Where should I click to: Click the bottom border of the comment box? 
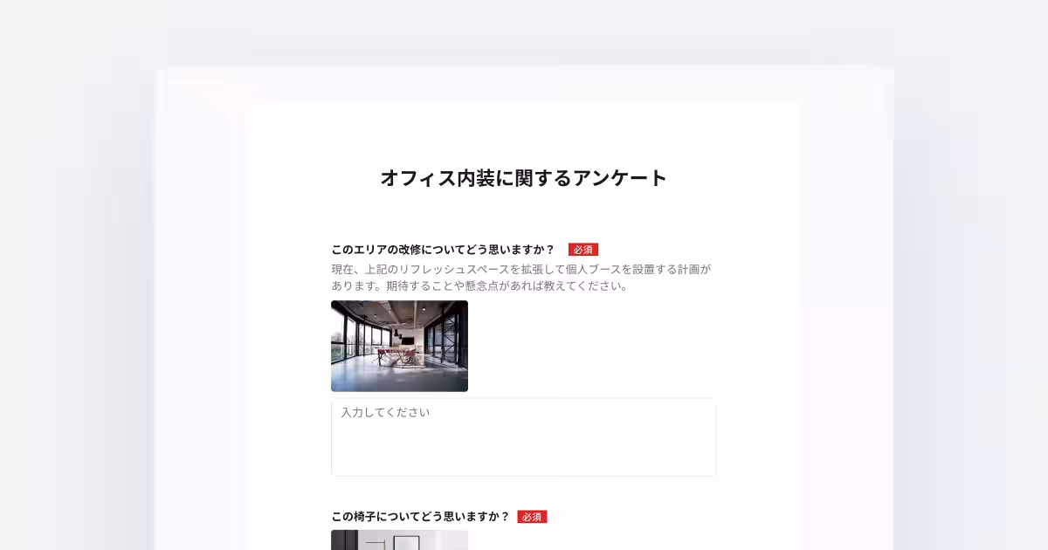522,475
